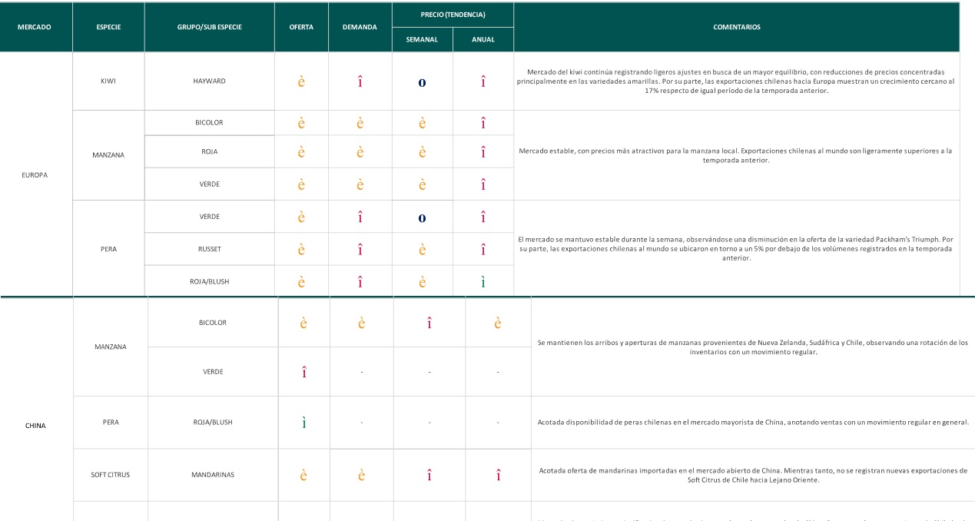Click China Manzana Verde red oferta arrow

pos(304,373)
